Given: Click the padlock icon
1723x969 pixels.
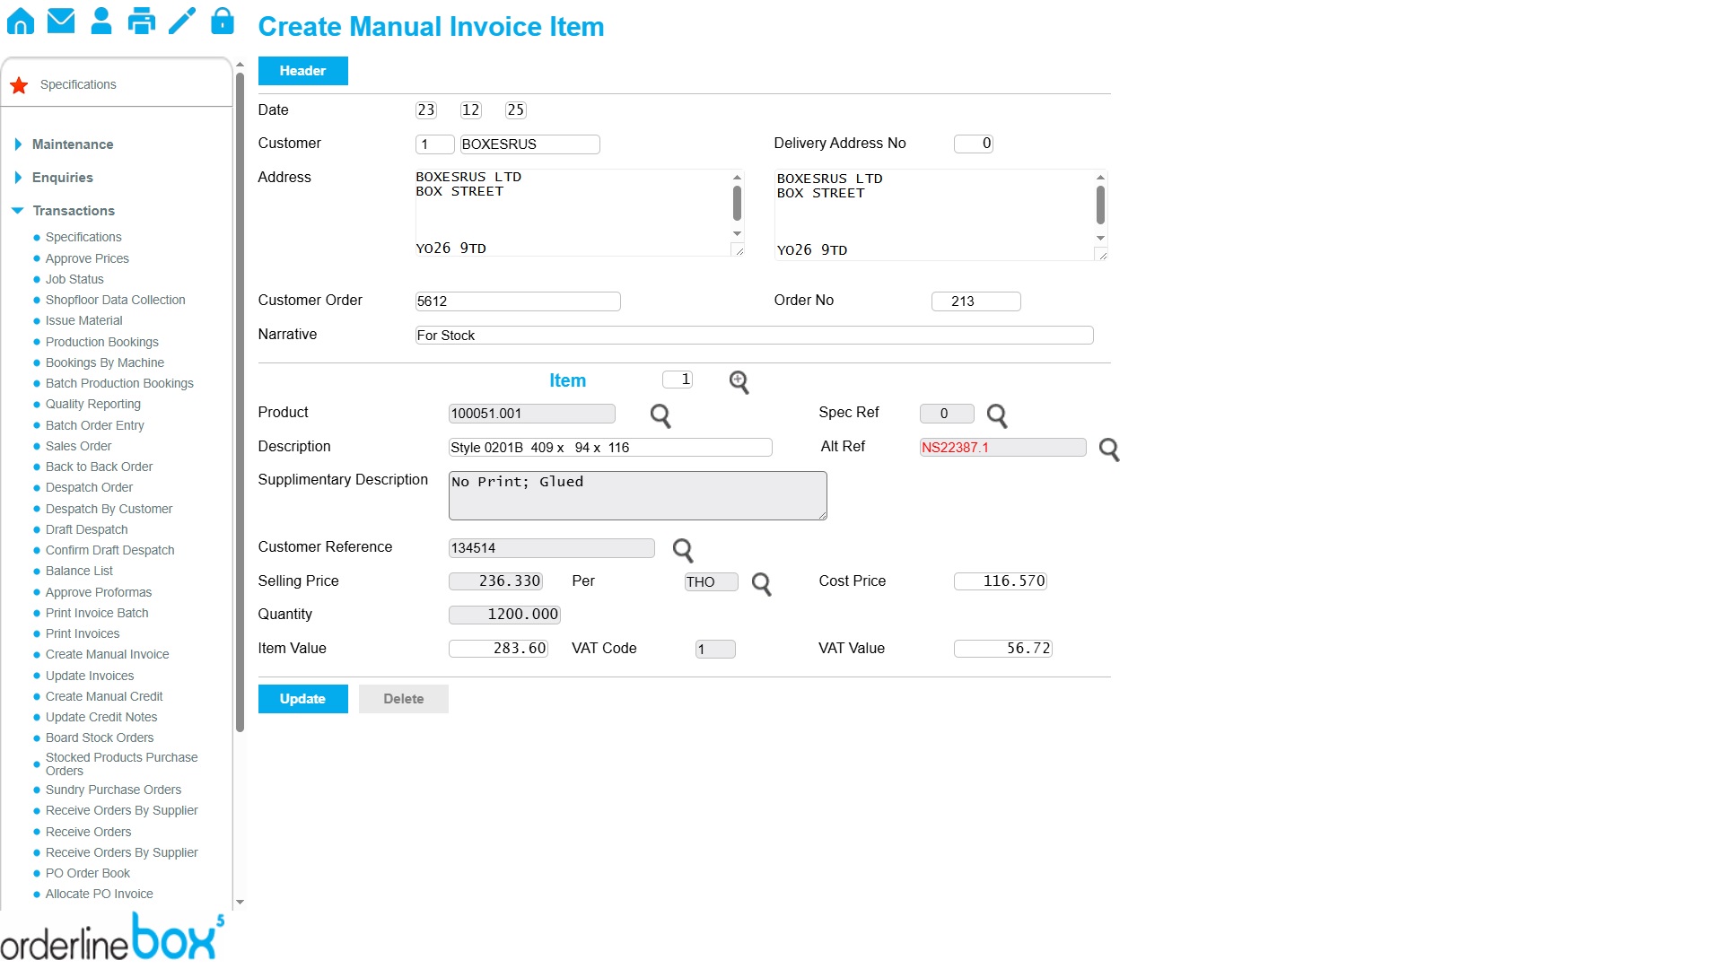Looking at the screenshot, I should point(223,21).
